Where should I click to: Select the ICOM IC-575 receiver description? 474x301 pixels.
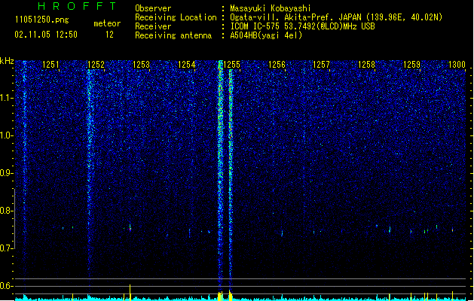click(302, 26)
